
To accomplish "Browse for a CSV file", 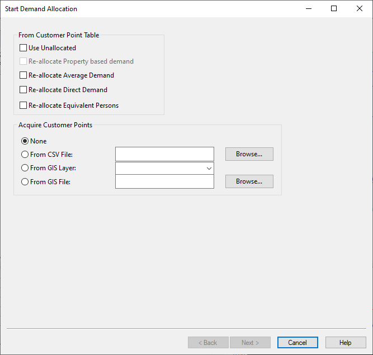I will pos(249,154).
